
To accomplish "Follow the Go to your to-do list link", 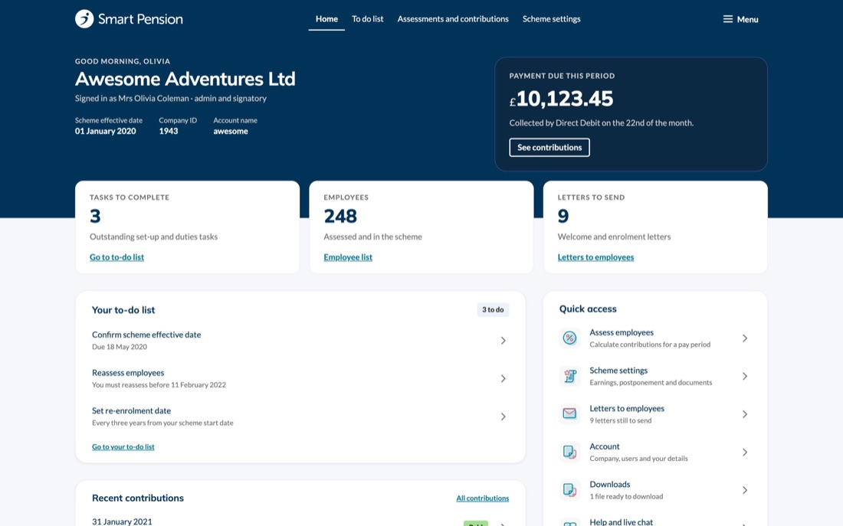I will pyautogui.click(x=123, y=446).
